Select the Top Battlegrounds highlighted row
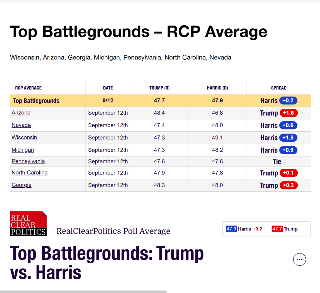The width and height of the screenshot is (320, 293). (160, 100)
